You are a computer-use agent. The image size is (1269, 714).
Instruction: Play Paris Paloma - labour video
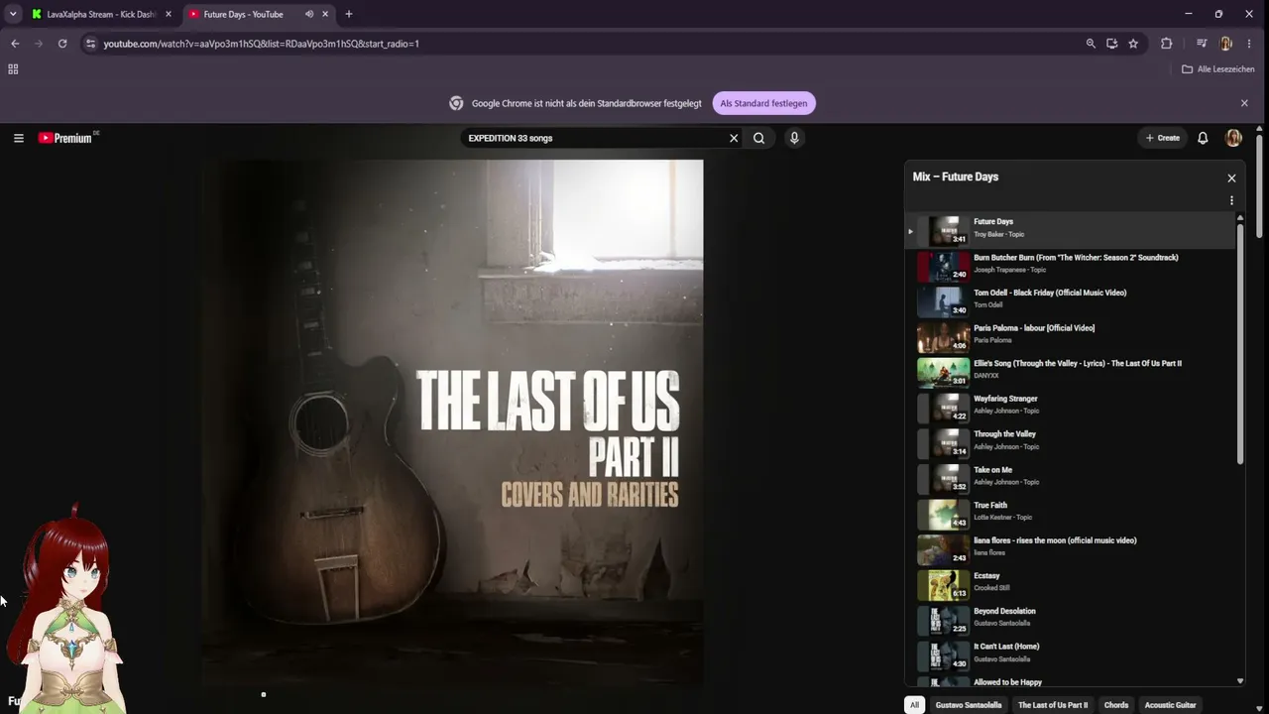(x=1071, y=335)
